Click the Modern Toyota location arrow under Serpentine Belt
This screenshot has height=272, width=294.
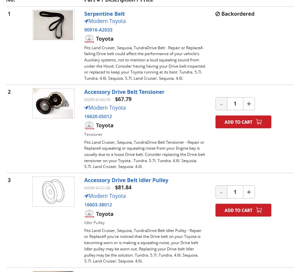tap(86, 21)
